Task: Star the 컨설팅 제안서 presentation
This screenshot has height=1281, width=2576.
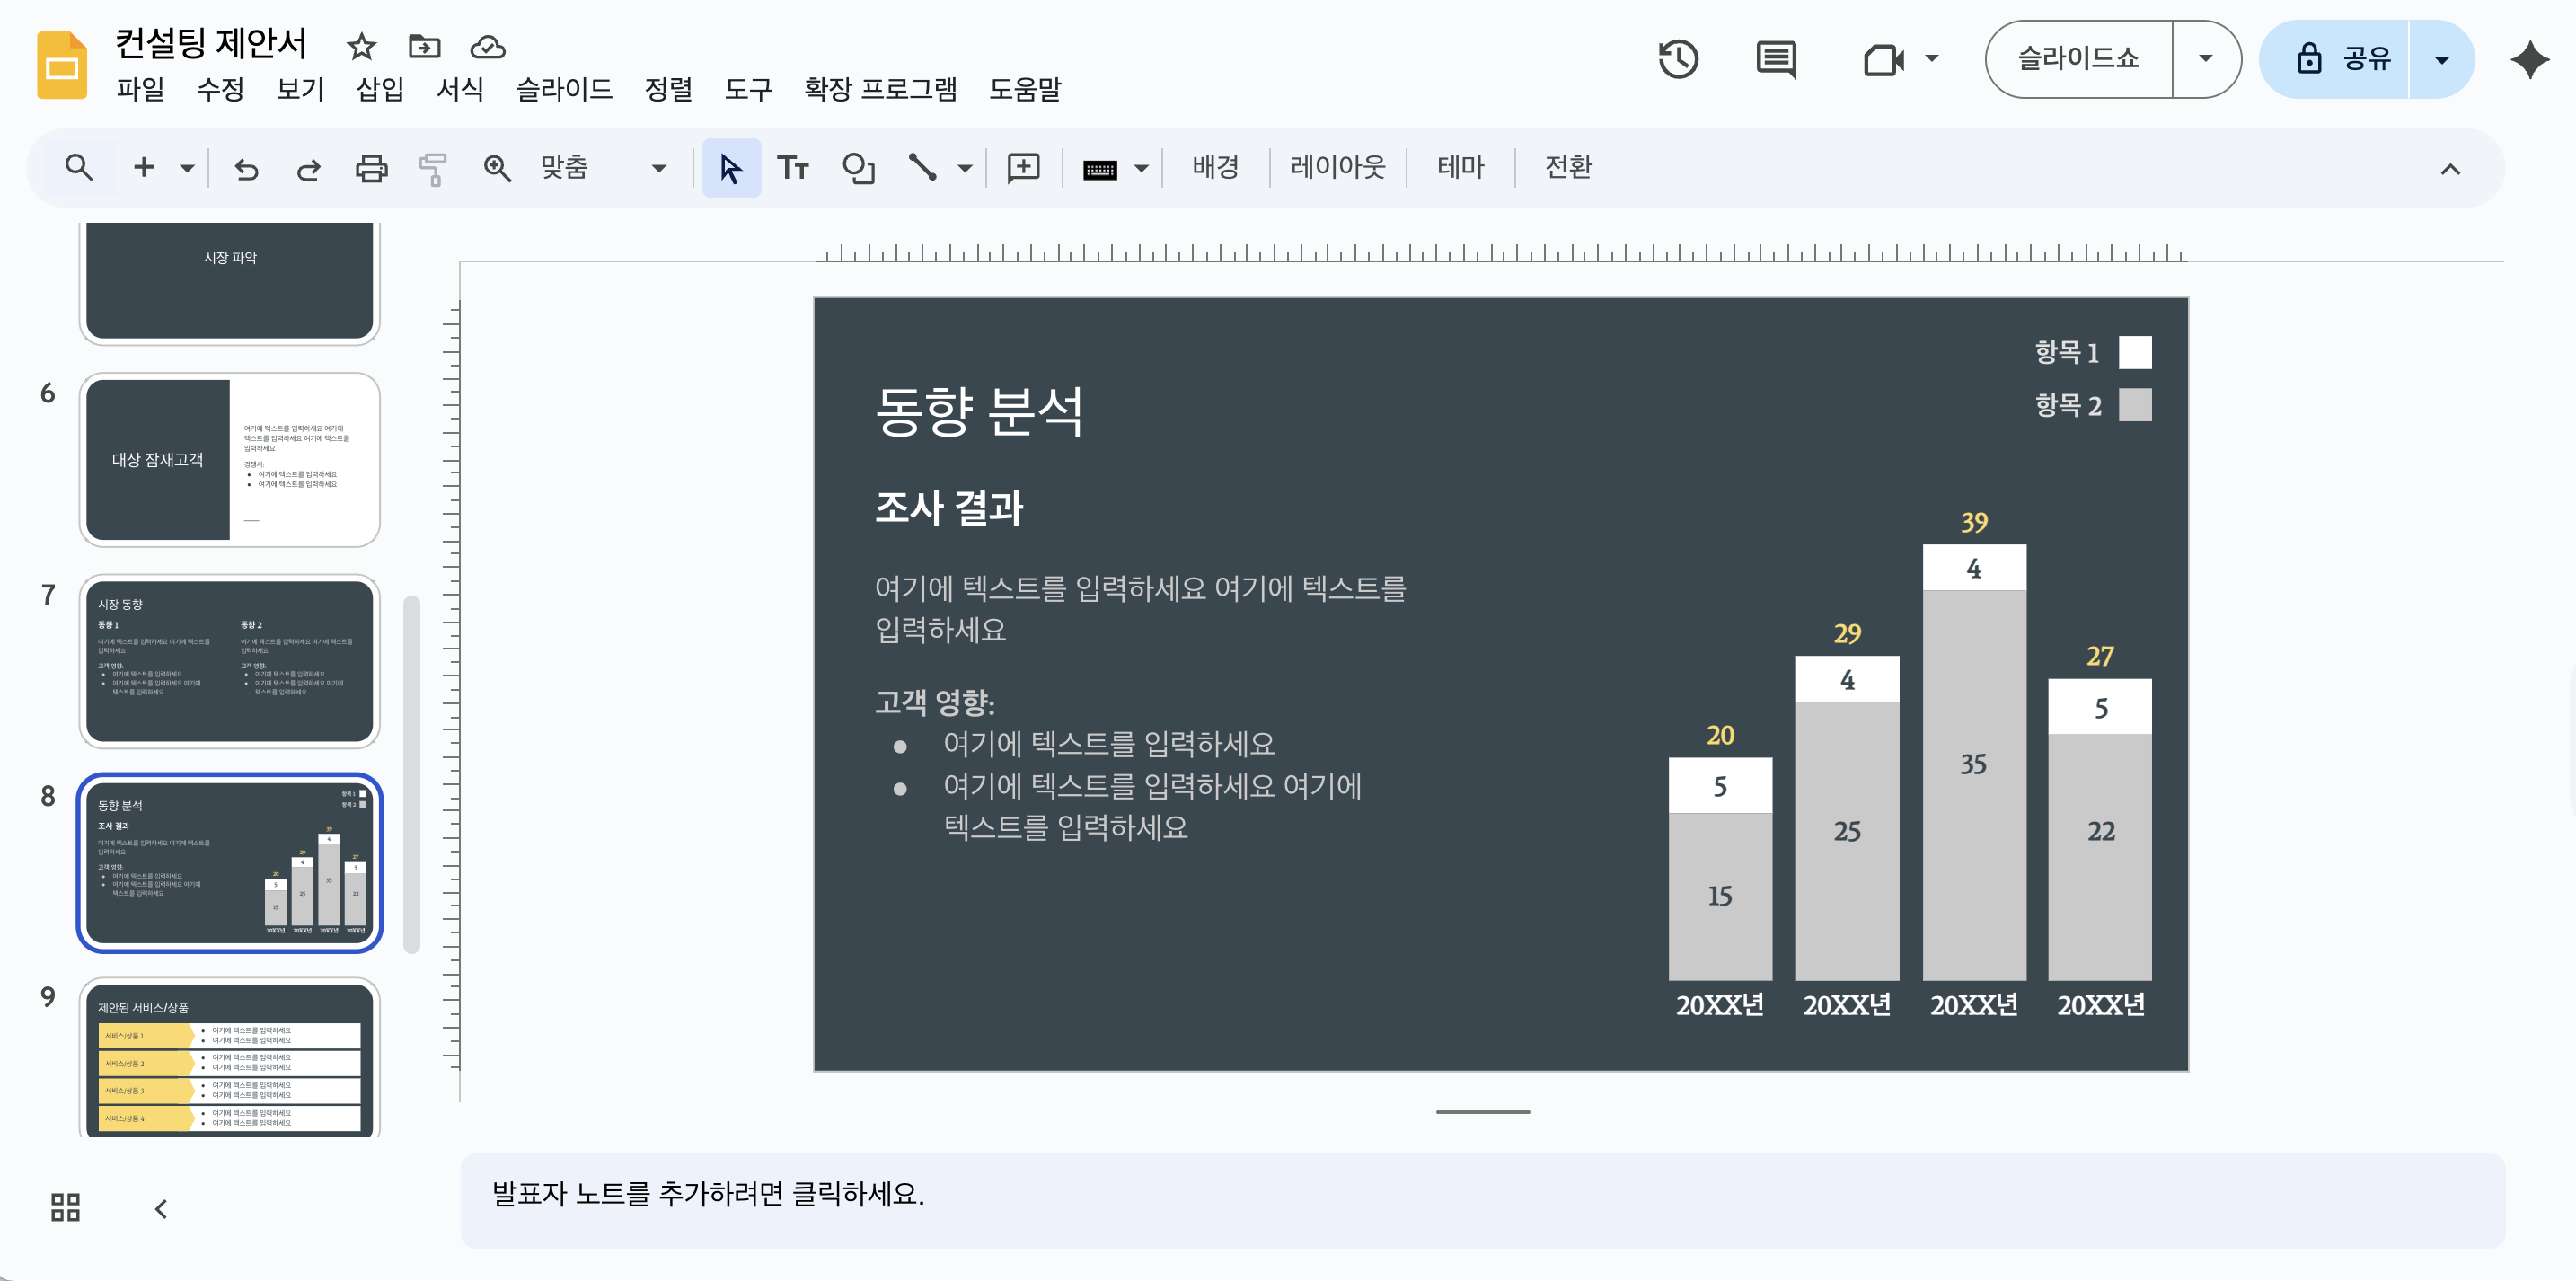Action: [360, 46]
